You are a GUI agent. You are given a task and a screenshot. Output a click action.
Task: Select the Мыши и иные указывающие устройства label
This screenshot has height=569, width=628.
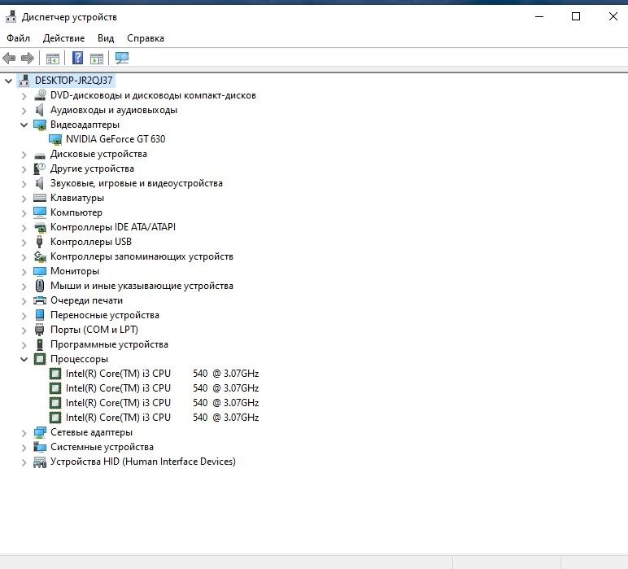[142, 286]
